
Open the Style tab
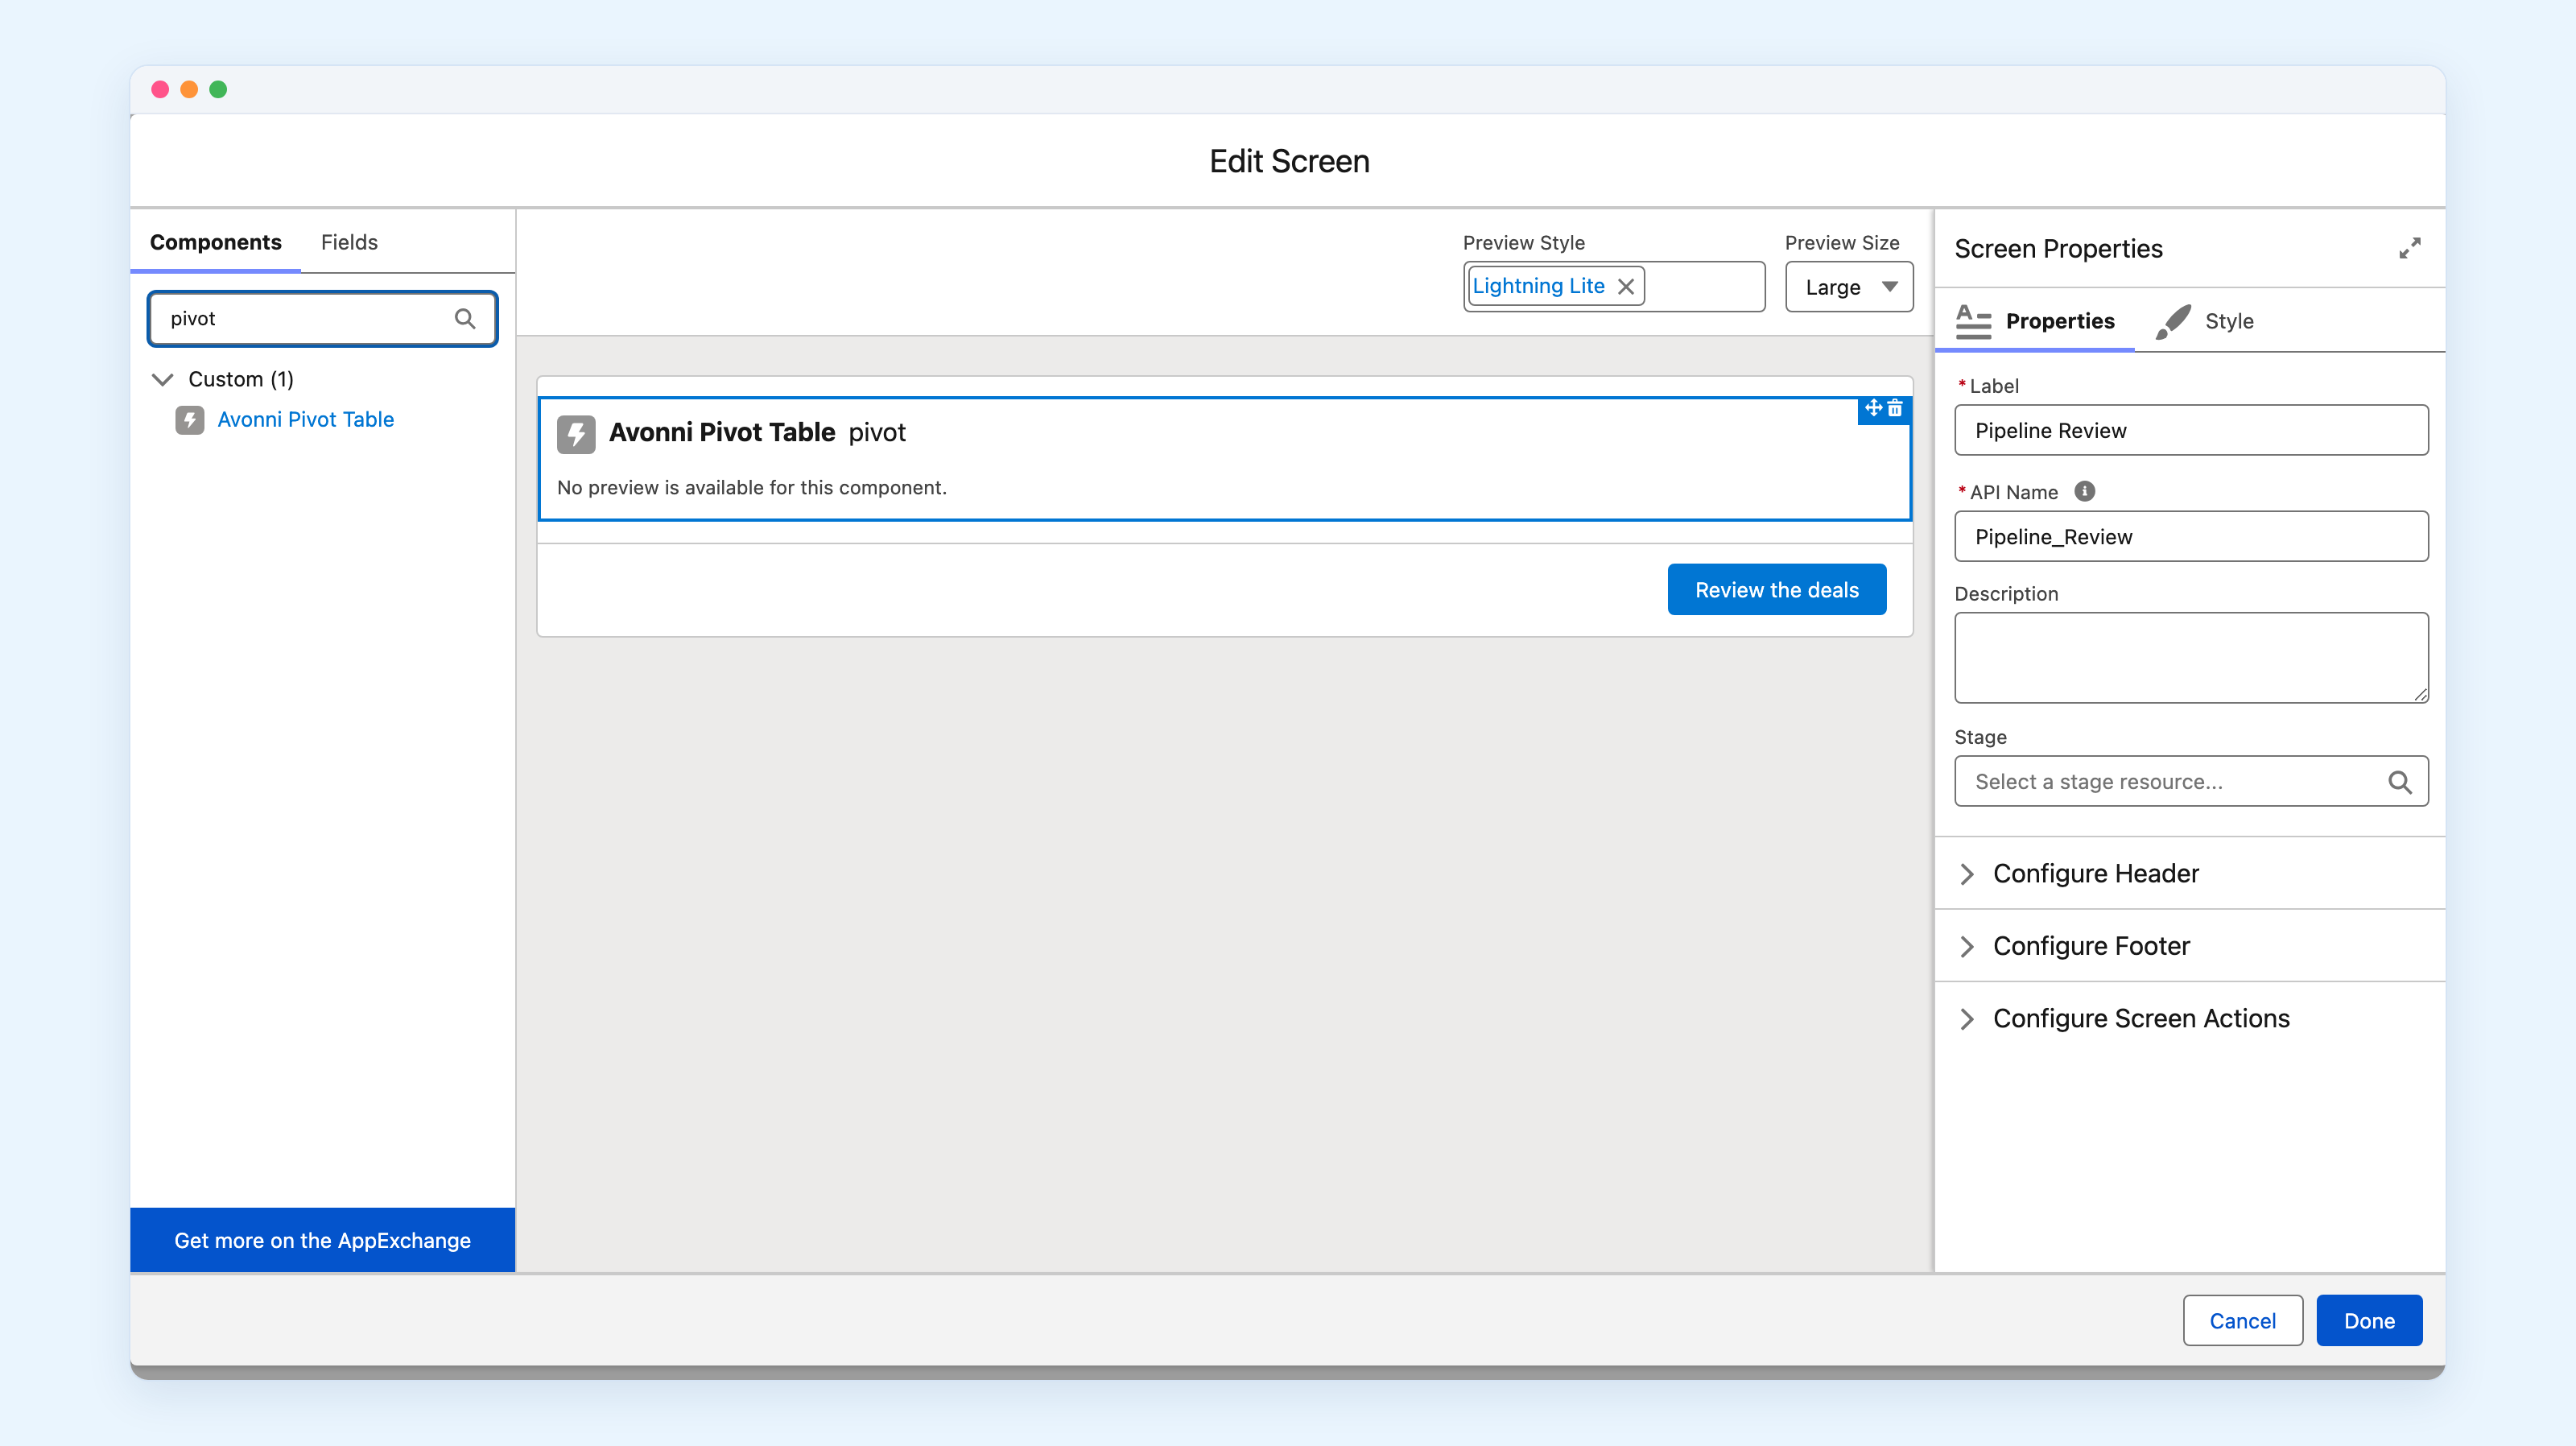click(x=2205, y=321)
